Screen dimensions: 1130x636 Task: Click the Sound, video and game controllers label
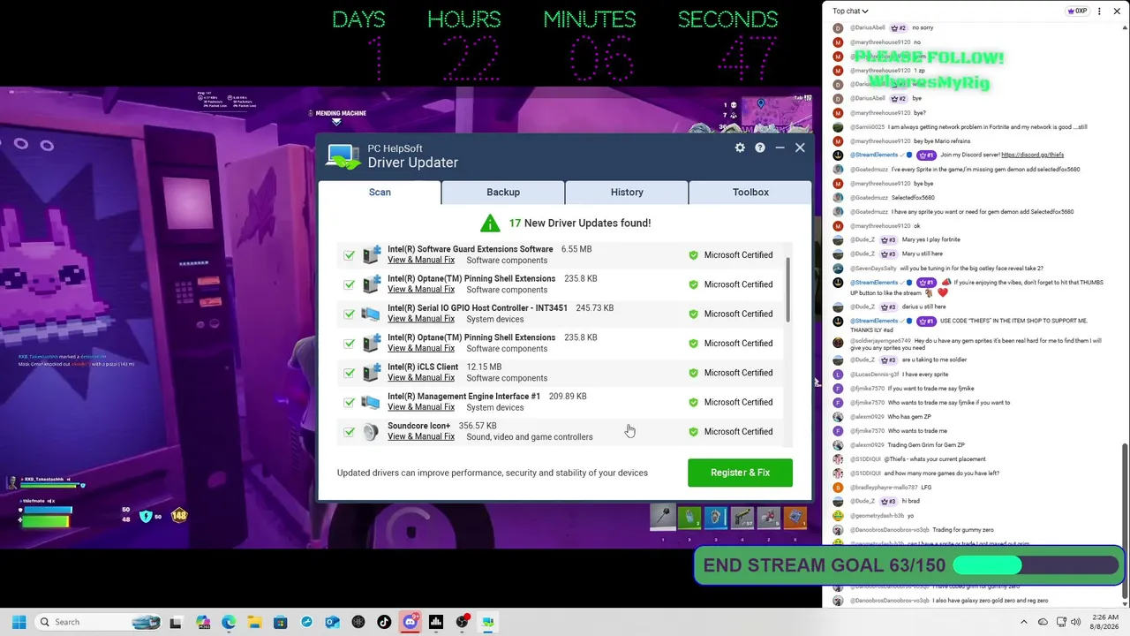pos(530,437)
